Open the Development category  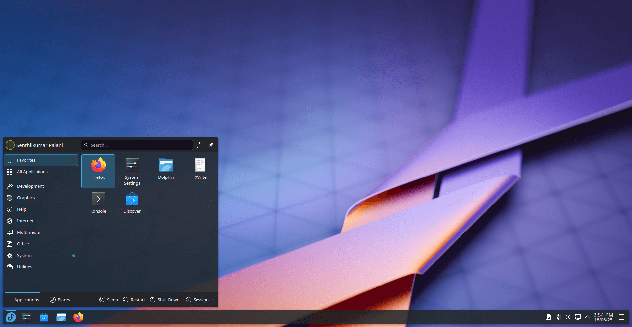click(41, 186)
